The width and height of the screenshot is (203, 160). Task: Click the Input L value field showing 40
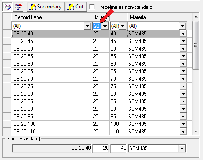pos(119,148)
